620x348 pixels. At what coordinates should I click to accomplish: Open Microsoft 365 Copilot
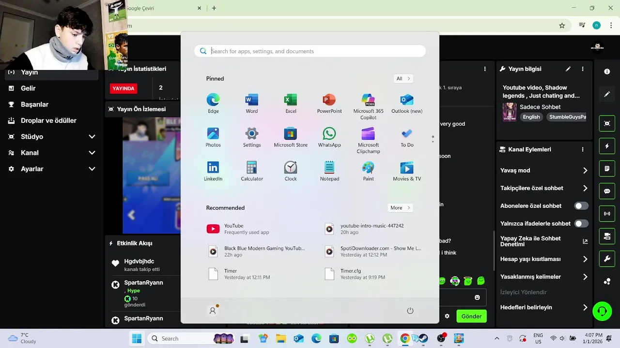(368, 107)
